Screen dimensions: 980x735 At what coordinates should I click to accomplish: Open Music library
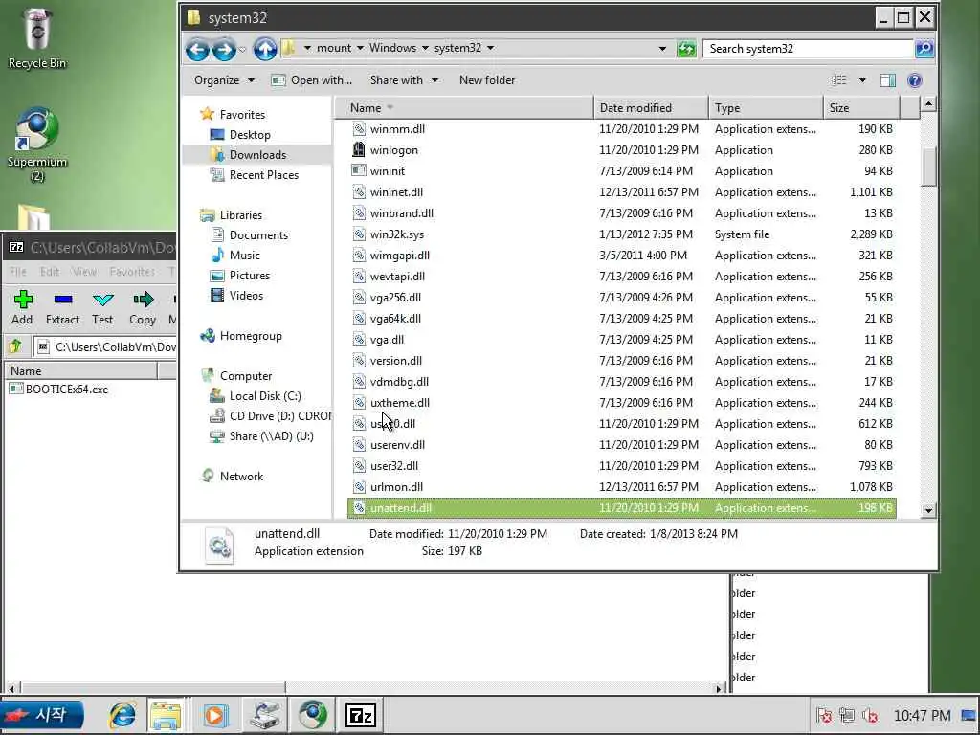pyautogui.click(x=244, y=255)
